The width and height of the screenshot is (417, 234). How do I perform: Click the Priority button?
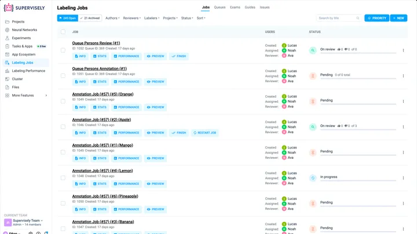(376, 18)
